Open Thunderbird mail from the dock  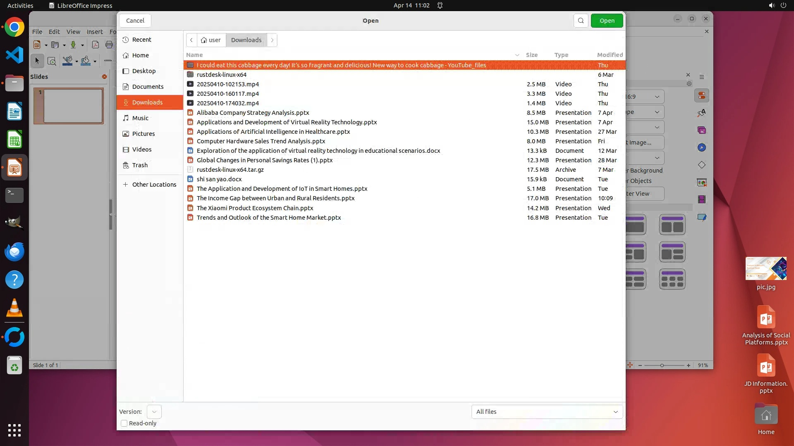point(14,251)
